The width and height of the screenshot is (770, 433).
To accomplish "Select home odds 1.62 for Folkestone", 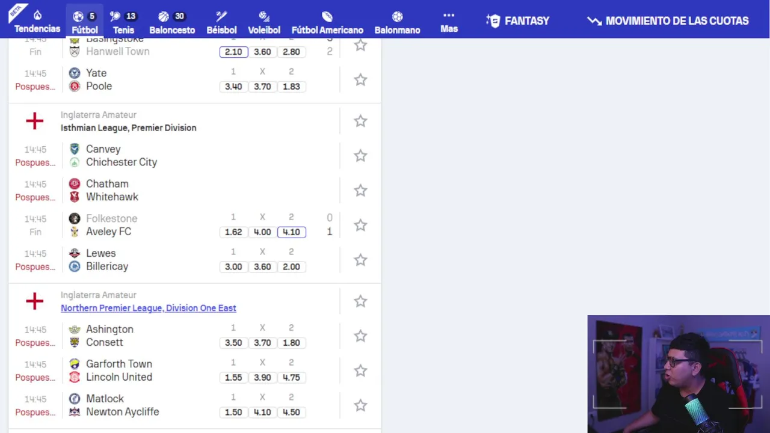I will [x=233, y=232].
